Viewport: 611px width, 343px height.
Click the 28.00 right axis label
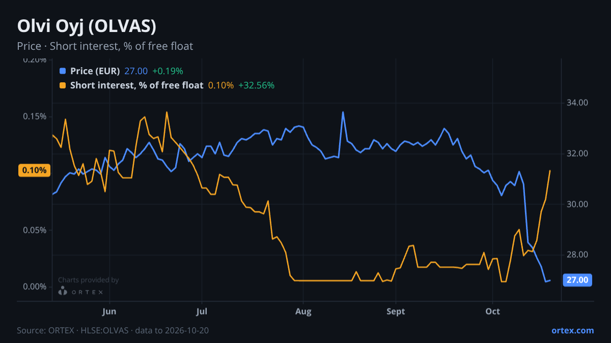577,255
